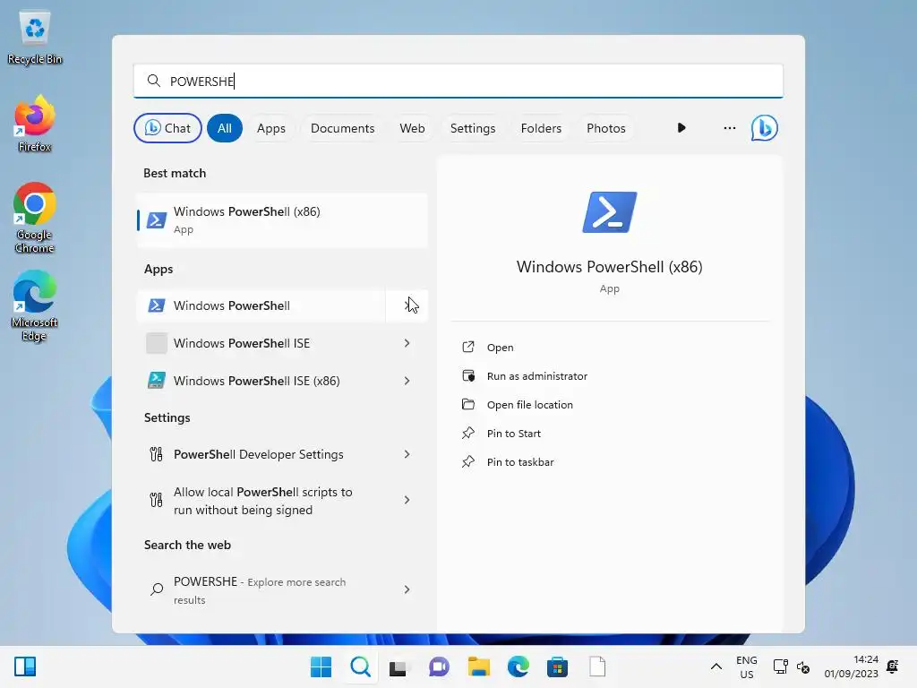The height and width of the screenshot is (688, 917).
Task: Show hidden tray icons chevron
Action: [x=716, y=666]
